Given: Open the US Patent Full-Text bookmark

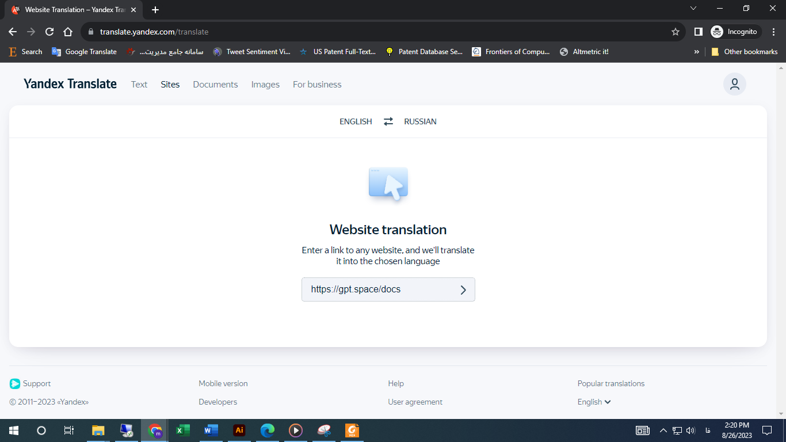Looking at the screenshot, I should (338, 52).
